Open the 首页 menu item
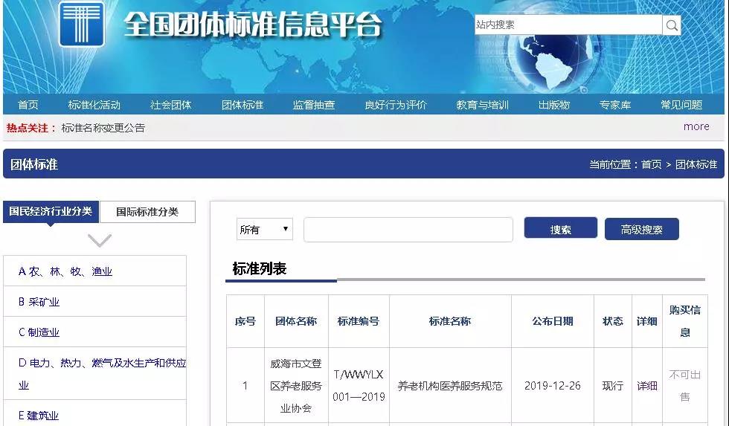This screenshot has height=426, width=729. (28, 105)
